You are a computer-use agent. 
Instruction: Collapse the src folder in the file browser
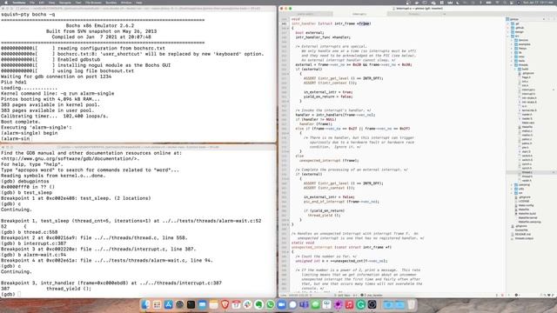tap(508, 36)
